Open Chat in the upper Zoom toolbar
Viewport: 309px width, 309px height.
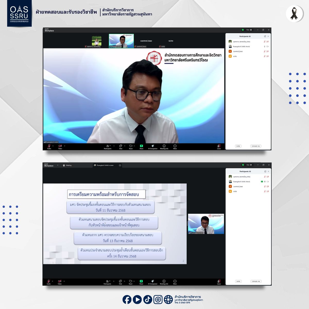(121, 146)
